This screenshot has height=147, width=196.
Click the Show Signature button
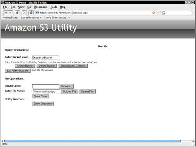(43, 103)
